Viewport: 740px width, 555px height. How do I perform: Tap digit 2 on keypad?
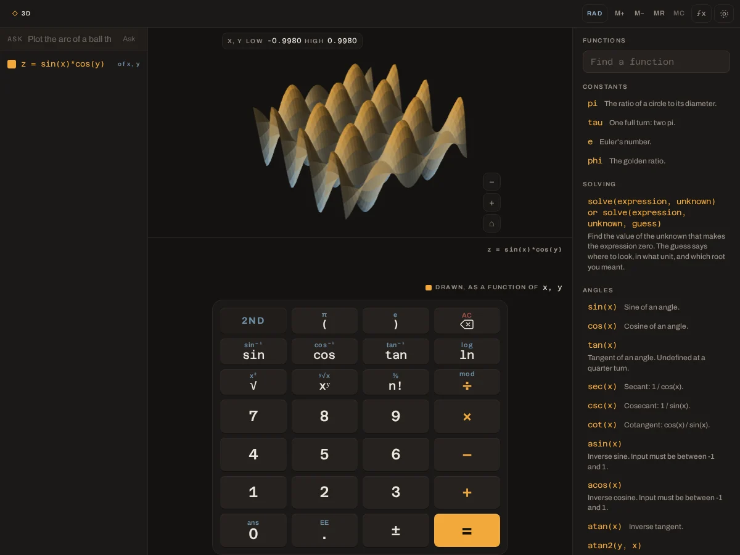click(324, 492)
